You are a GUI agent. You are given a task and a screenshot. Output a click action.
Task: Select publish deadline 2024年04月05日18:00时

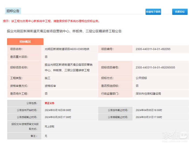[149, 110]
